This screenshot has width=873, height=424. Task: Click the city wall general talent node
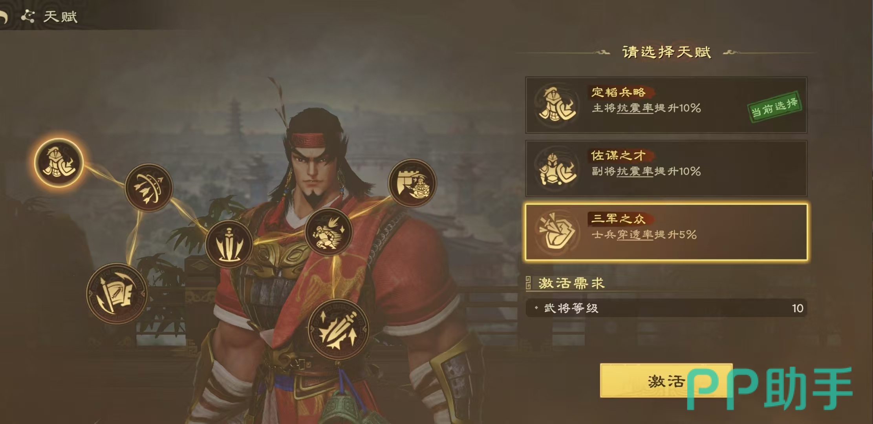(x=412, y=183)
